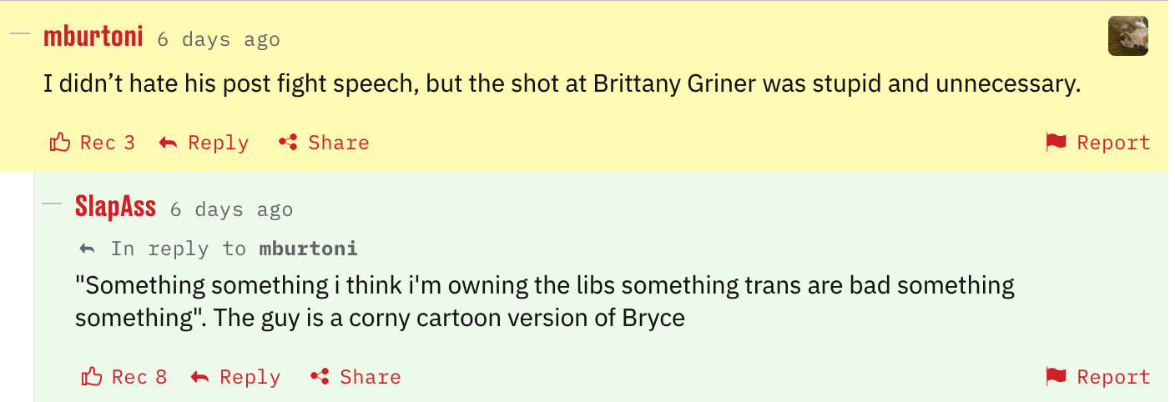
Task: Open mburtoni's user profile link
Action: (93, 38)
